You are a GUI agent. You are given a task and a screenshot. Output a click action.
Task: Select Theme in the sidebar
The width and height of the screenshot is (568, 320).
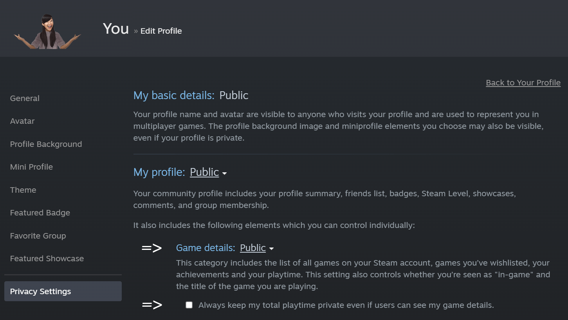click(23, 190)
